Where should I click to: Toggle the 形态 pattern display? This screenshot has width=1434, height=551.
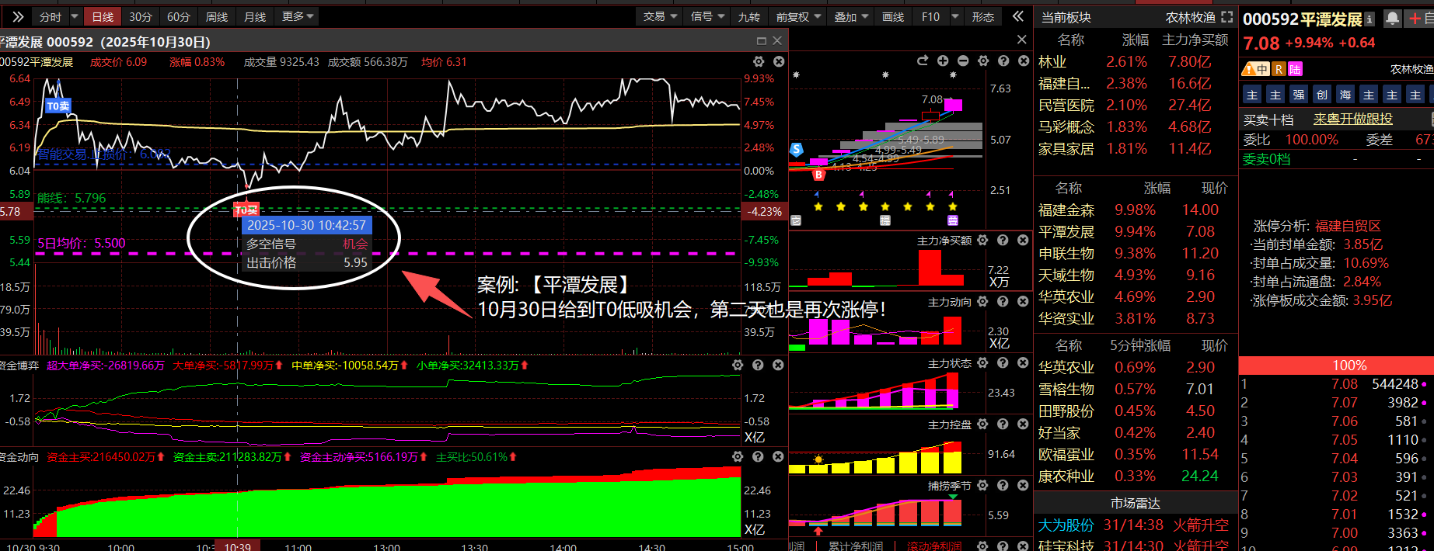[982, 17]
